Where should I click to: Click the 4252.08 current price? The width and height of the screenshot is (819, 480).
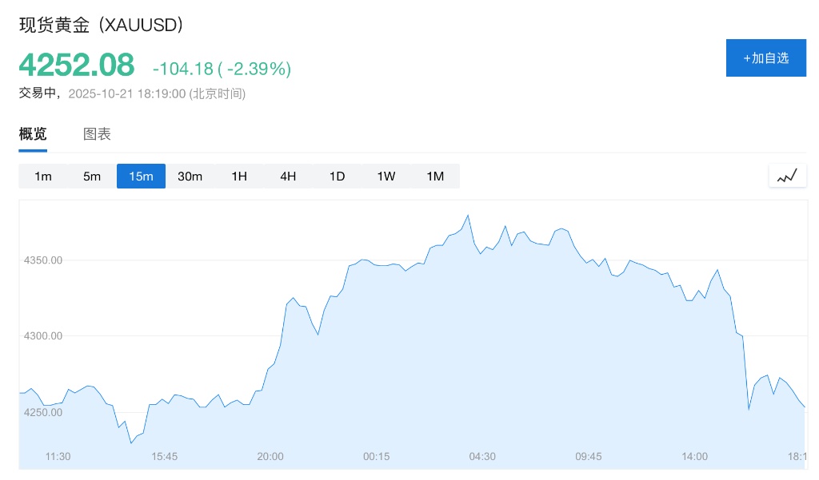point(77,65)
